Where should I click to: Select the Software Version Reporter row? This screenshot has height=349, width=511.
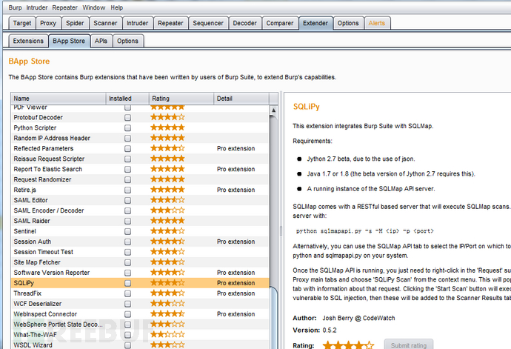coord(140,273)
